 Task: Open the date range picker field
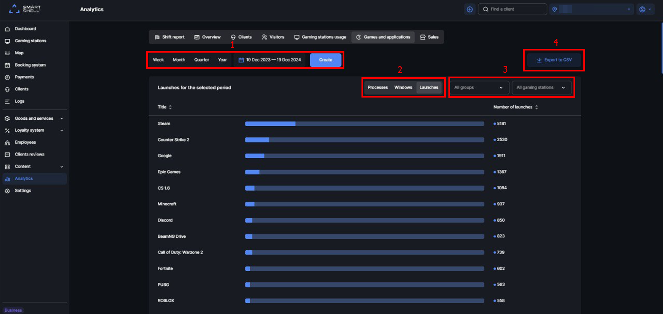[x=270, y=60]
